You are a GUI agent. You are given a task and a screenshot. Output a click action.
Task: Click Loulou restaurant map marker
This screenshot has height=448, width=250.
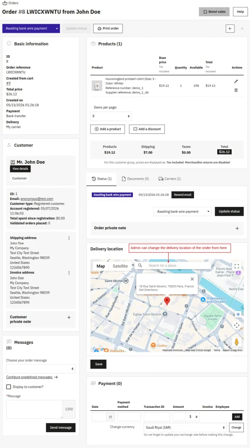click(x=153, y=345)
